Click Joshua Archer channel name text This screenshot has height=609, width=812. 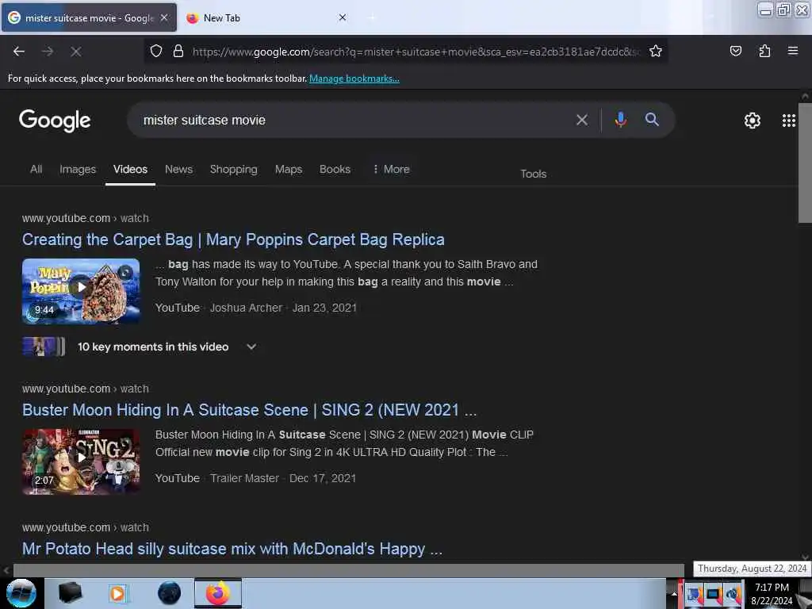(x=246, y=308)
